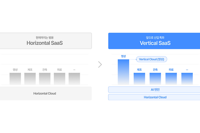Screen dimensions: 200x133
Task: Click the gray "Horizontal Cloud" base box
Action: click(x=45, y=94)
